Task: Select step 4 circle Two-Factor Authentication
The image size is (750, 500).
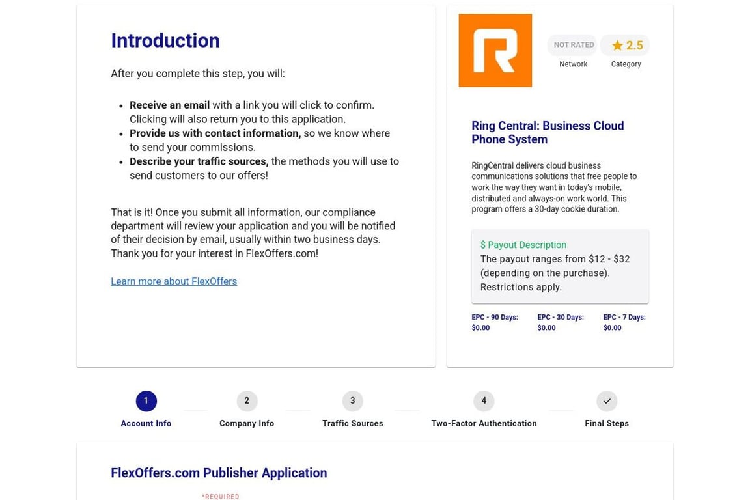Action: 484,401
